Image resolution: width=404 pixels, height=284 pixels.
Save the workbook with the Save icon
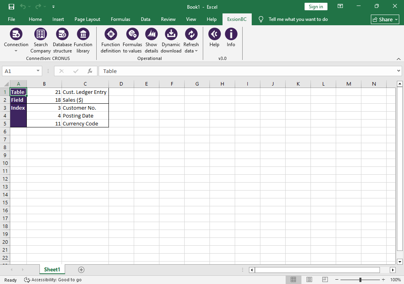coord(11,7)
